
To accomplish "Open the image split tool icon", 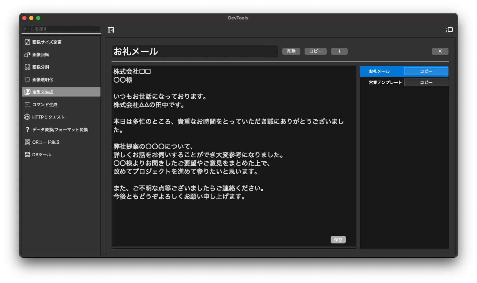I will (x=27, y=67).
